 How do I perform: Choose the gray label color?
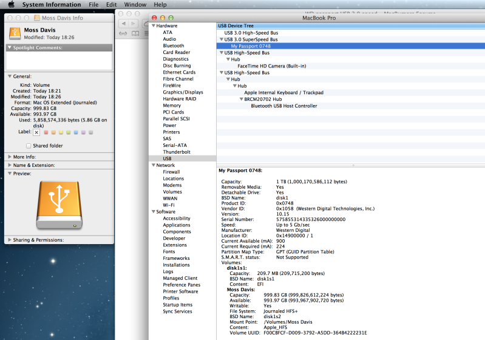pyautogui.click(x=90, y=132)
